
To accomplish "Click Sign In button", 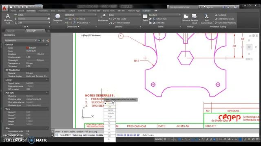I will (x=208, y=7).
